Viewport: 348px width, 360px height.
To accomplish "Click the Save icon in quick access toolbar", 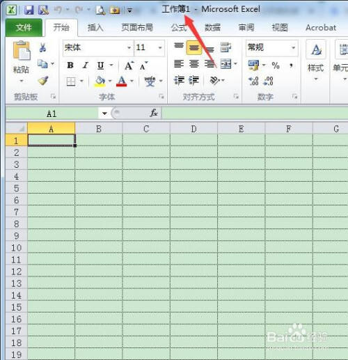I will (x=29, y=10).
